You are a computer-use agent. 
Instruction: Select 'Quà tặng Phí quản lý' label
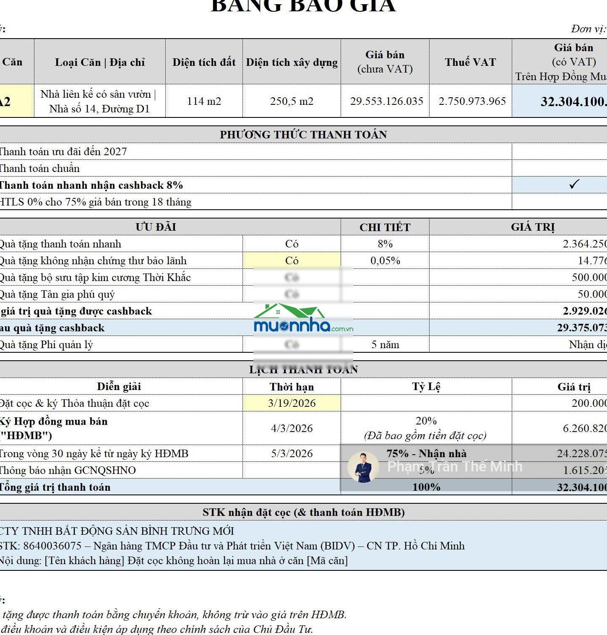click(46, 344)
